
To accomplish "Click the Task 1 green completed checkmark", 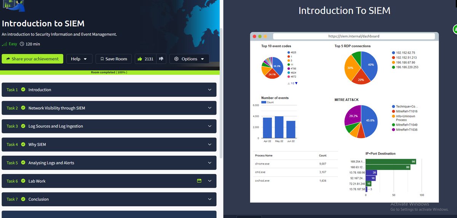I will 23,90.
